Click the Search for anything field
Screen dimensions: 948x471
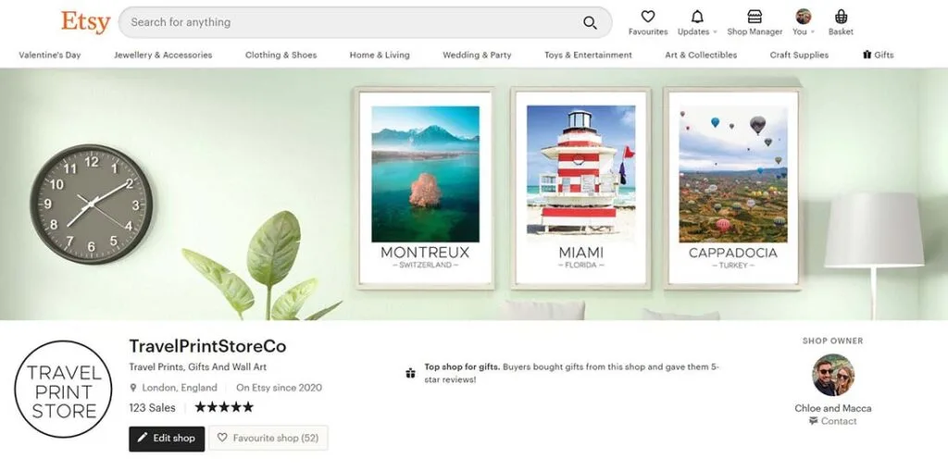(352, 22)
